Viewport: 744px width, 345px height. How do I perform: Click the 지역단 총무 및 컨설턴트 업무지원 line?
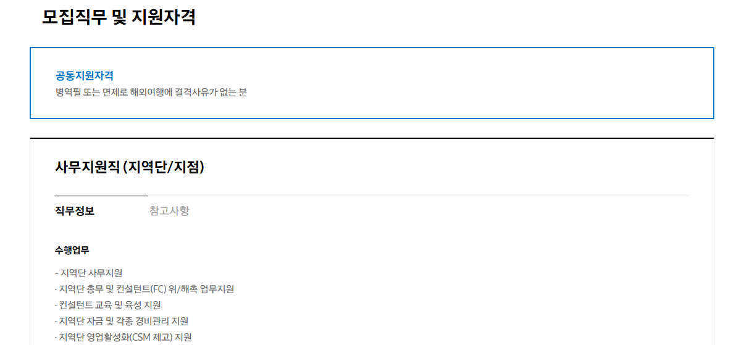click(144, 289)
